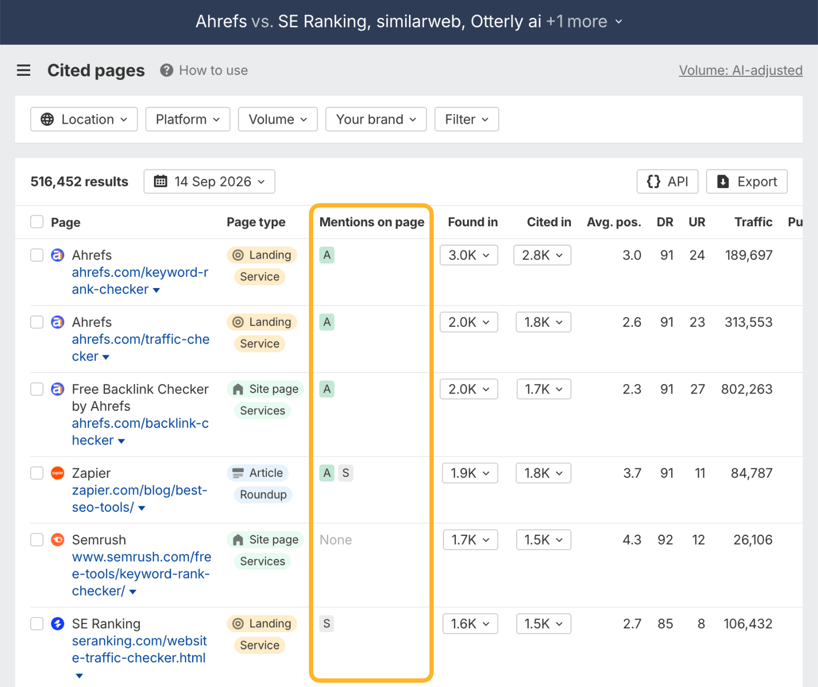The width and height of the screenshot is (818, 687).
Task: Click the 802,263 traffic value
Action: coord(747,389)
